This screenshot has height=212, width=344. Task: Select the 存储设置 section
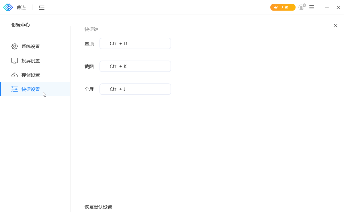30,75
